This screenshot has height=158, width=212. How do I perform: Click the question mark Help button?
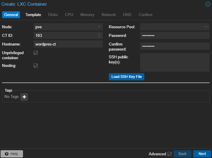click(12, 154)
